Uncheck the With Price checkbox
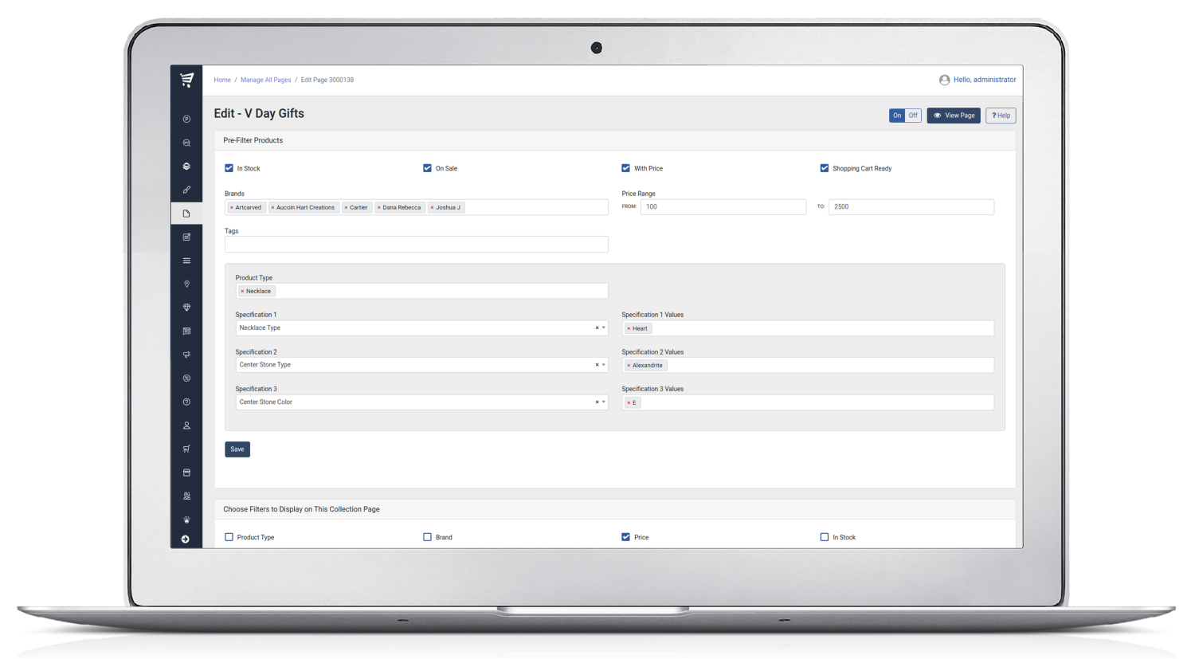1195x659 pixels. [x=626, y=168]
